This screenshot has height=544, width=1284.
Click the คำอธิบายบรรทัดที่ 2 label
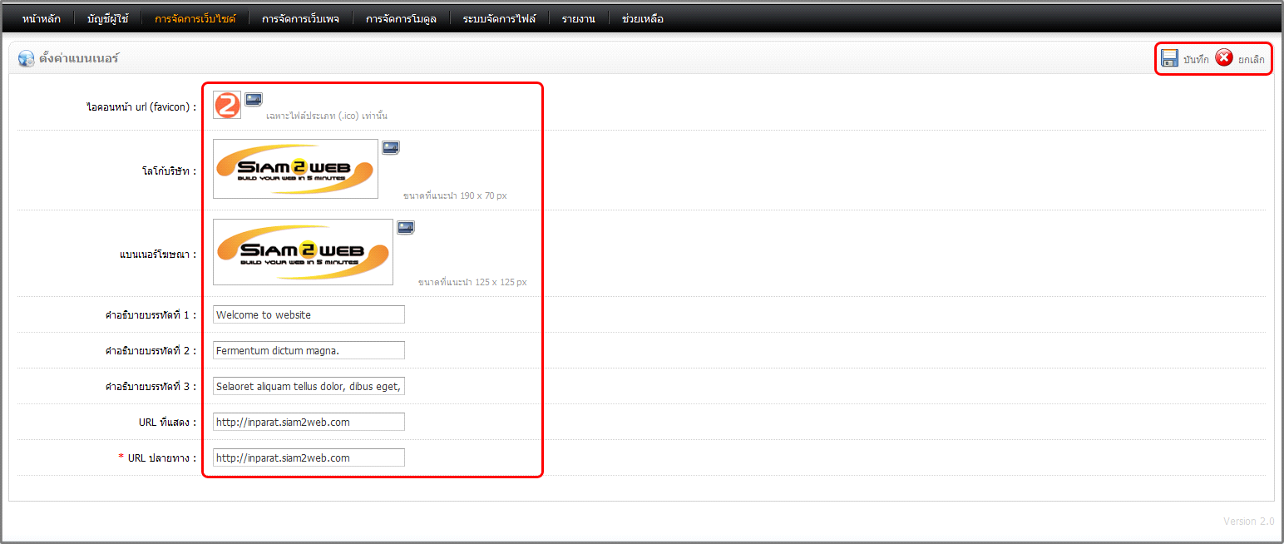tap(151, 351)
